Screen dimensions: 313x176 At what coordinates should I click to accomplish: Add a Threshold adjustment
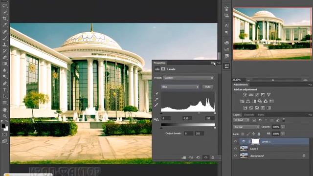(257, 108)
